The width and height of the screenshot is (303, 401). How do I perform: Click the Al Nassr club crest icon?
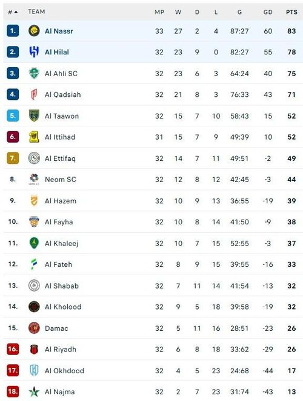[34, 31]
